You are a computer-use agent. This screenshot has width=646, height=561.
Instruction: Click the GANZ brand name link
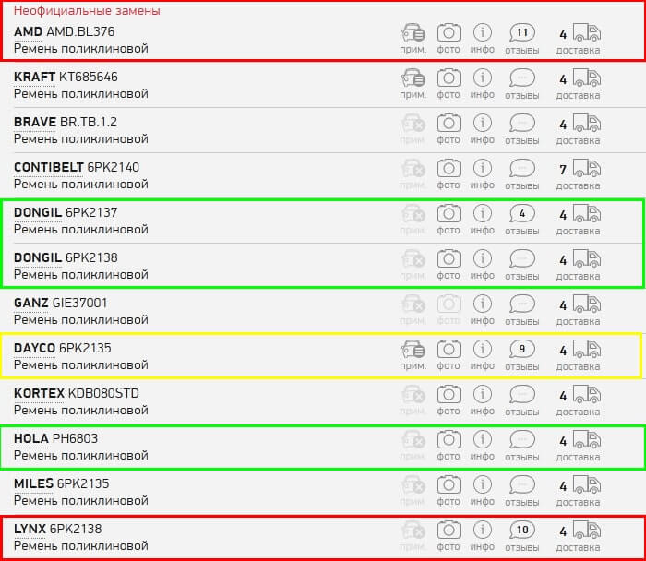(x=32, y=303)
